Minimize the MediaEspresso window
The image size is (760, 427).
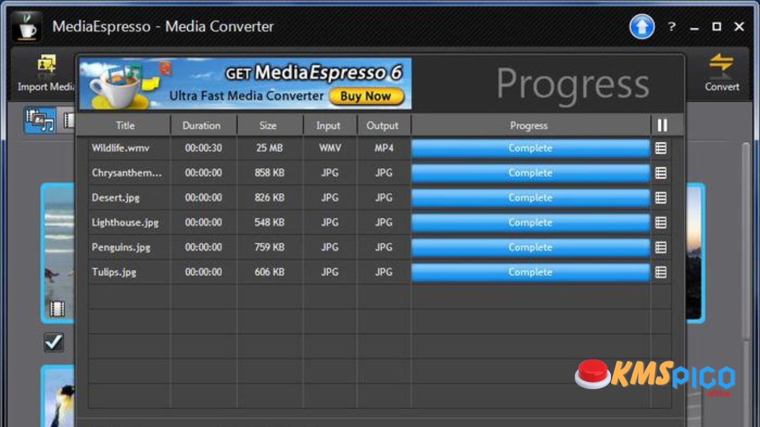695,27
